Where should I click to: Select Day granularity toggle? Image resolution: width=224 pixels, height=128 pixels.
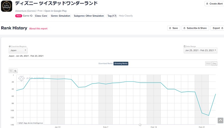click(214, 63)
